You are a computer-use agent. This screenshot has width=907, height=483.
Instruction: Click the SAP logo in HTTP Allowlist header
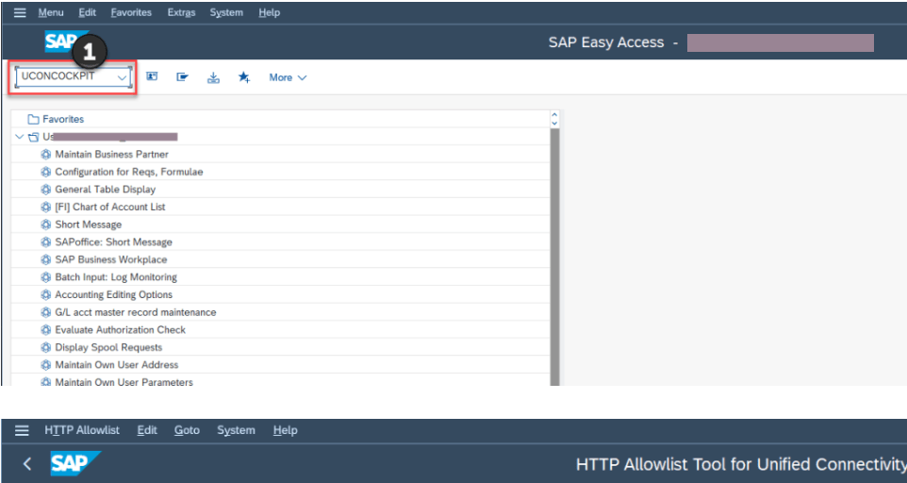(x=75, y=463)
